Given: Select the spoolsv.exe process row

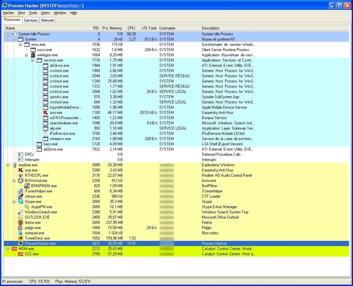Looking at the screenshot, I should [176, 97].
